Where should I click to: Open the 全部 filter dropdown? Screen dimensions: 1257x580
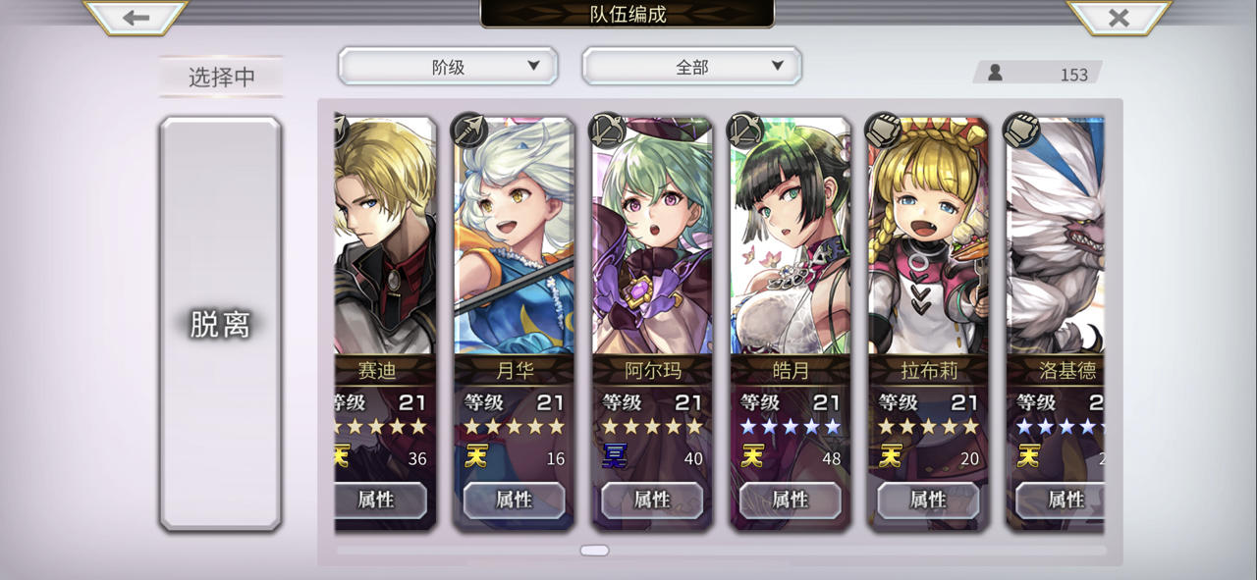tap(691, 67)
